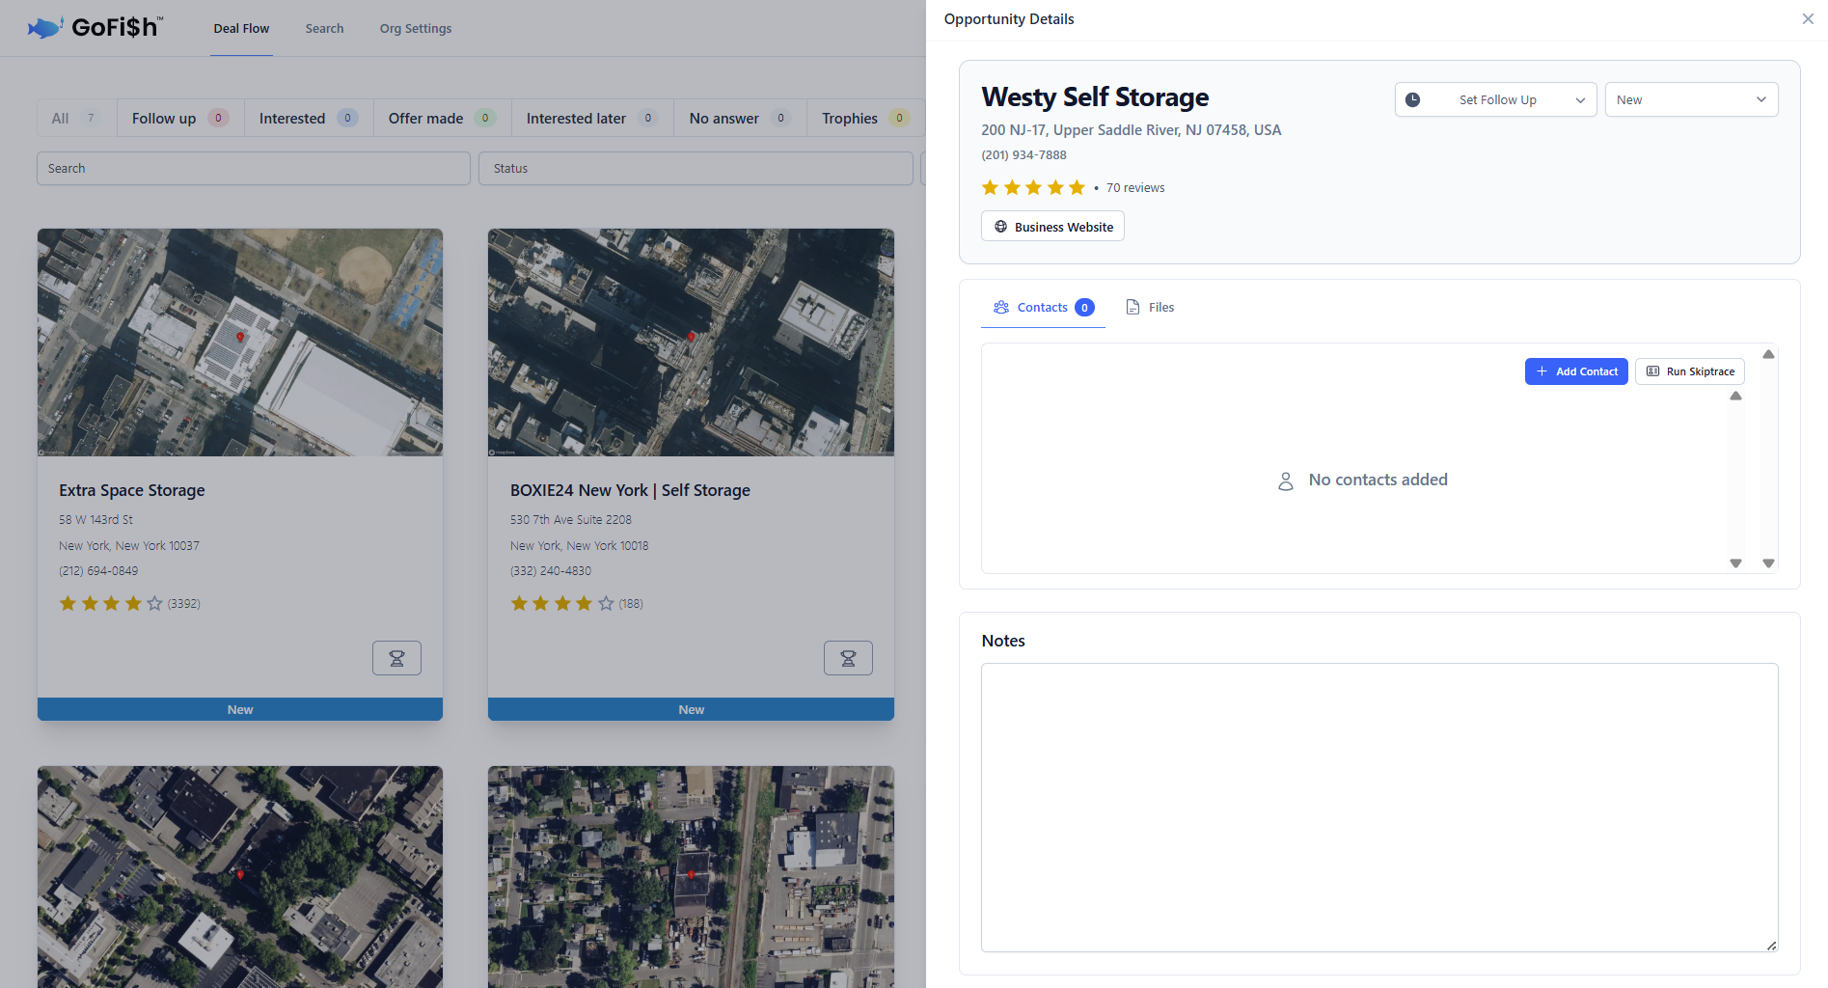
Task: Click the outer contacts scrollbar up arrow
Action: pyautogui.click(x=1768, y=354)
